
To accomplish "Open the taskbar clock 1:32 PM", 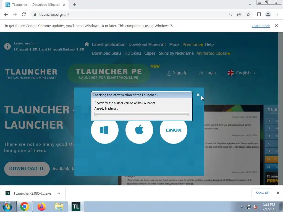I will [269, 207].
